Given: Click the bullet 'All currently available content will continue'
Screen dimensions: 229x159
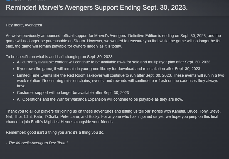Looking at the screenshot, I should coord(114,62).
